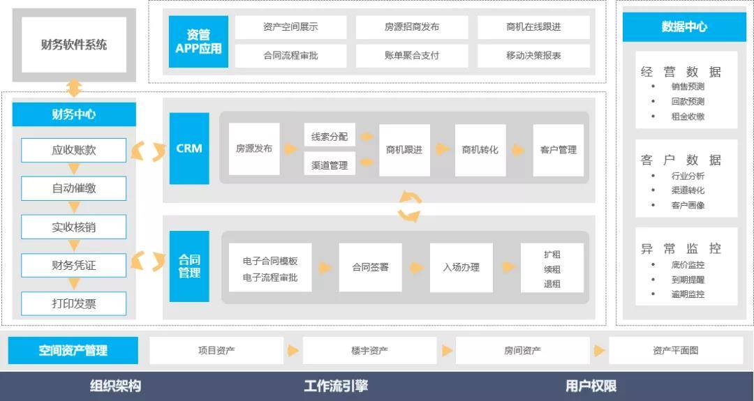The width and height of the screenshot is (754, 401).
Task: Click arrow between 合同签署 and 入场办理
Action: [416, 268]
